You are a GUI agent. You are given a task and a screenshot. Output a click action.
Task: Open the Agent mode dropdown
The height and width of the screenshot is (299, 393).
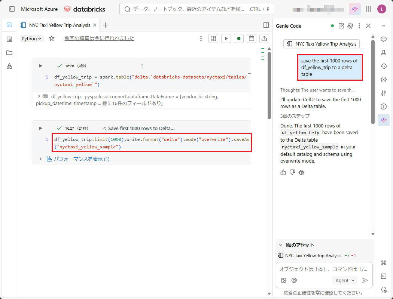[x=344, y=280]
